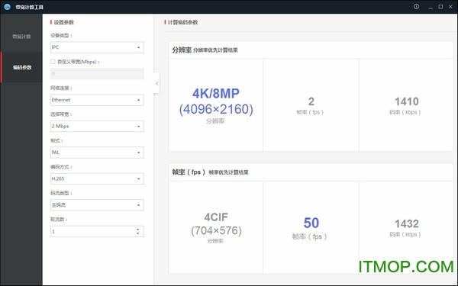Maximize the bandwidth tool window
Viewport: 458px width, 286px height.
(440, 6)
